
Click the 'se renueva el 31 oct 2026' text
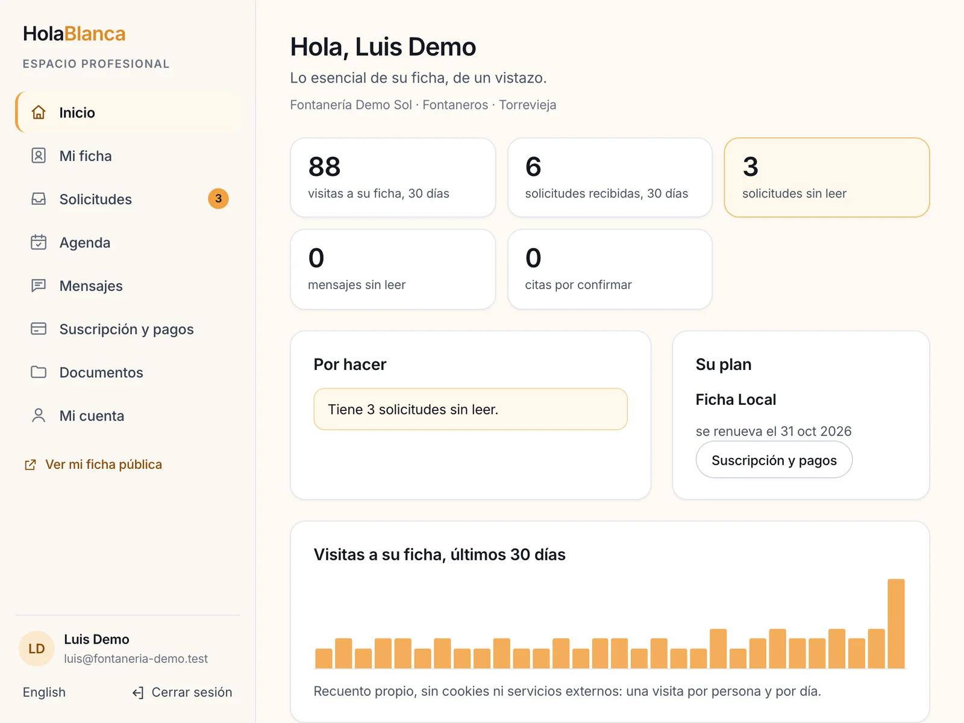[774, 431]
